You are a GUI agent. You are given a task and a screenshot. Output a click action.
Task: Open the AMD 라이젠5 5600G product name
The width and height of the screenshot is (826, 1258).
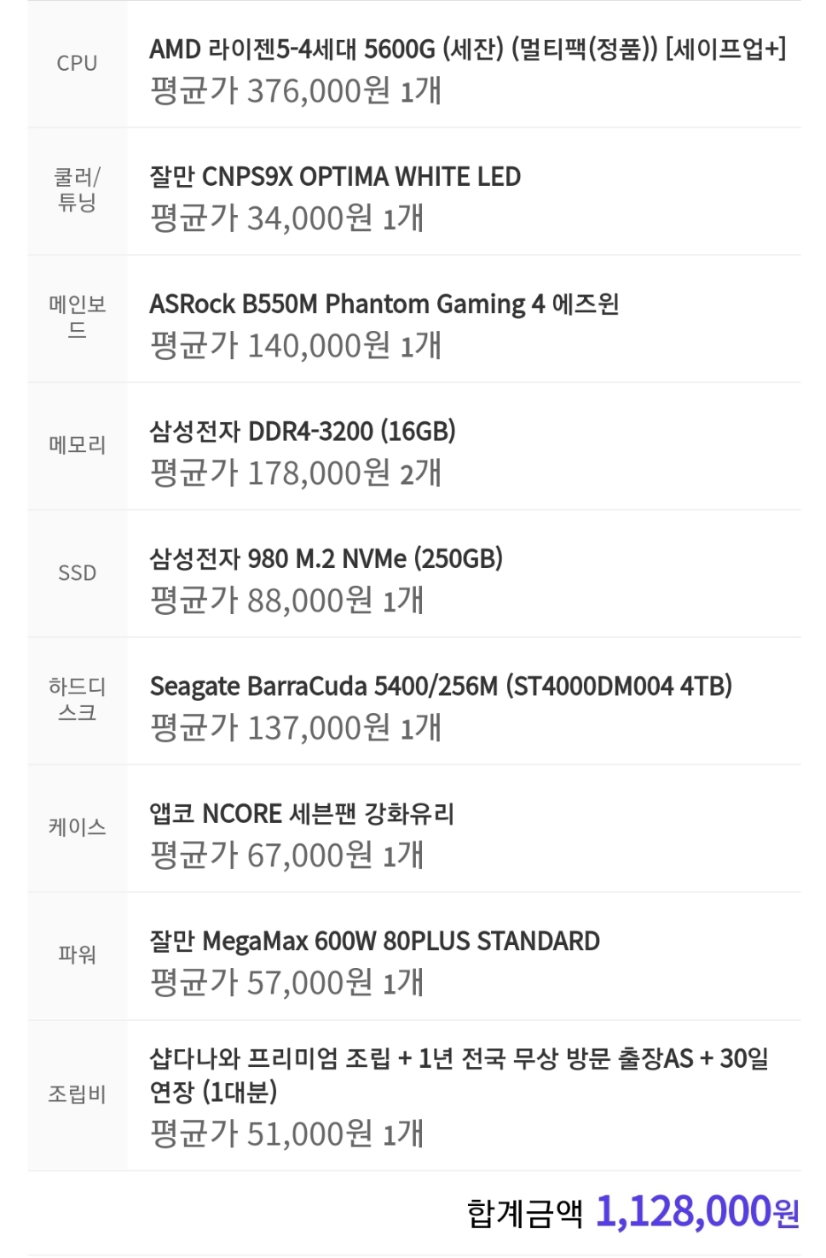[467, 49]
